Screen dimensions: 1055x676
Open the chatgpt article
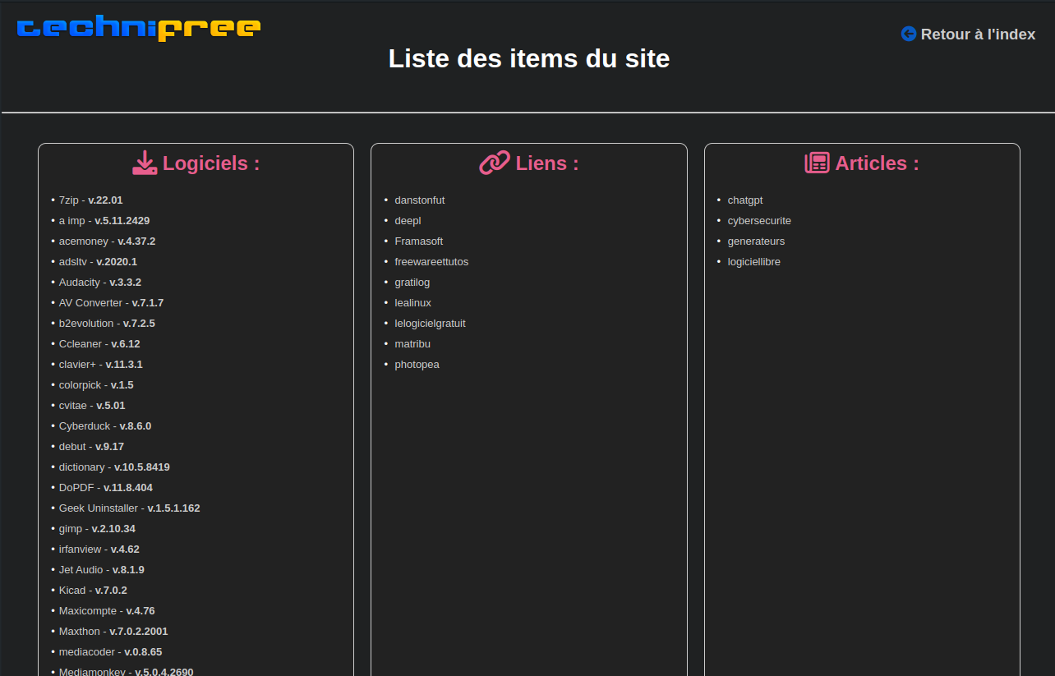(744, 200)
